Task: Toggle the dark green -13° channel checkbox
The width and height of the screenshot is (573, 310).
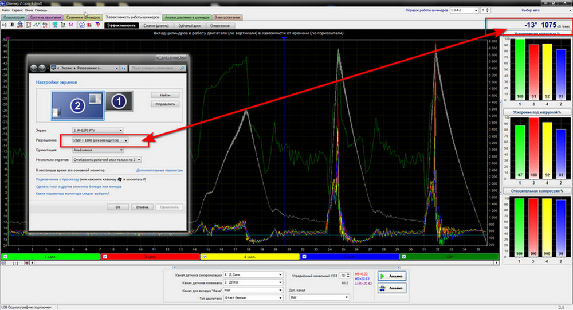Action: pos(404,257)
